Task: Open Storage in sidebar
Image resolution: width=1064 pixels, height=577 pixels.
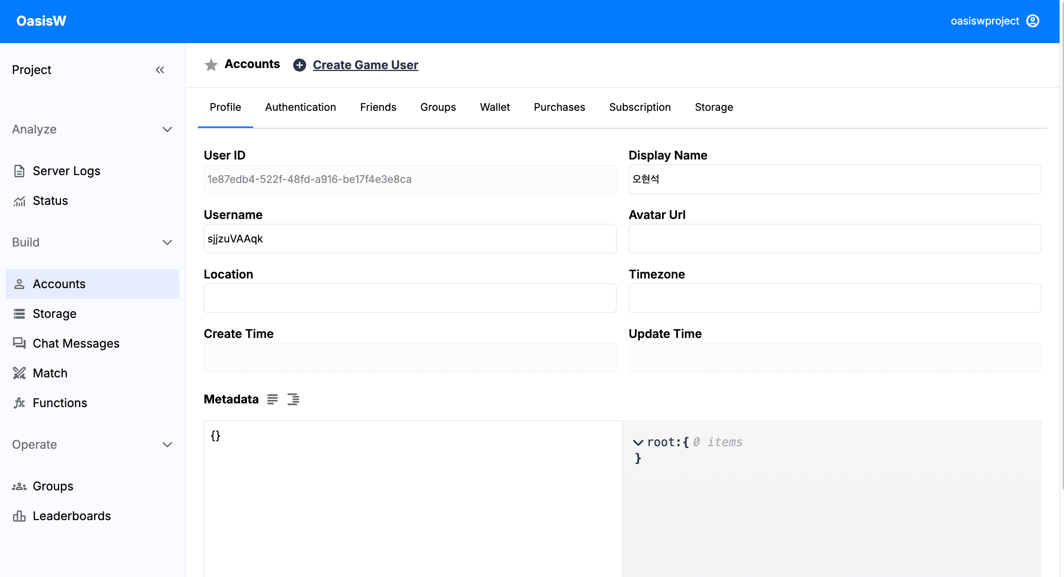Action: [x=93, y=313]
